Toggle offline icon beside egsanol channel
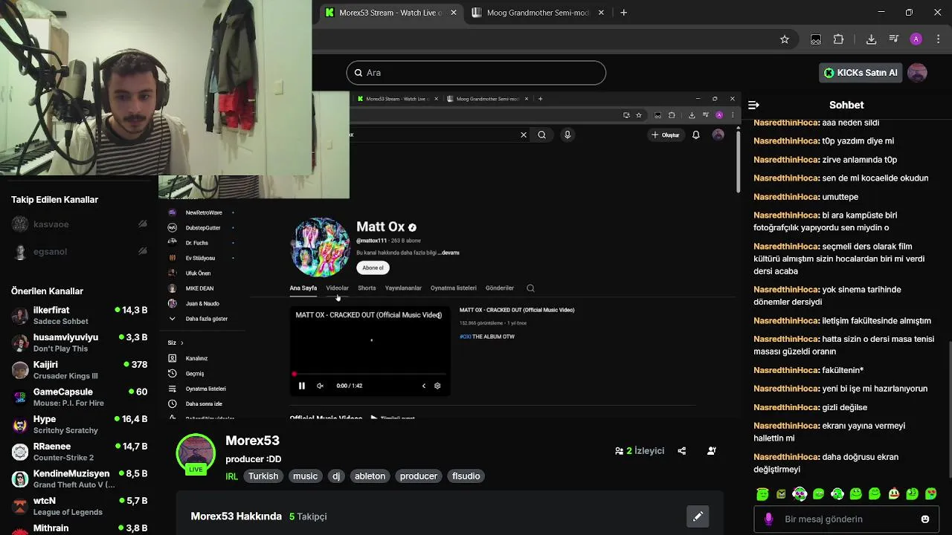 click(142, 252)
